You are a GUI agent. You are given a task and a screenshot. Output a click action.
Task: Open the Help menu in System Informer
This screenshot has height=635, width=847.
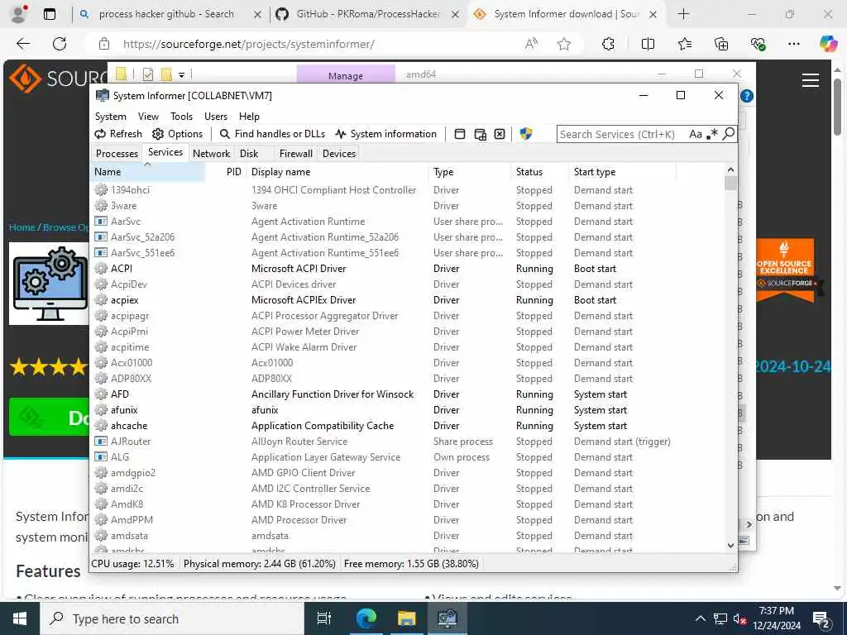click(x=249, y=116)
